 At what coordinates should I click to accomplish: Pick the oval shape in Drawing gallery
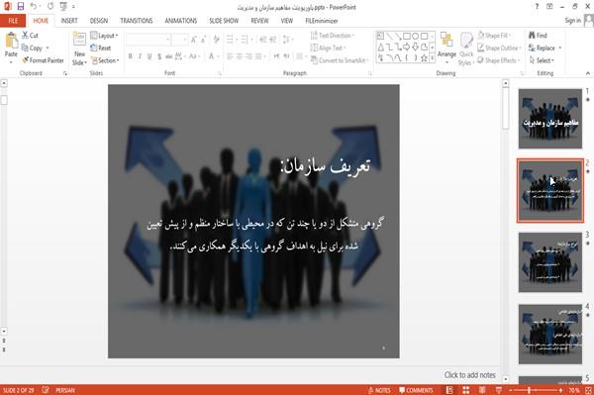pos(416,36)
